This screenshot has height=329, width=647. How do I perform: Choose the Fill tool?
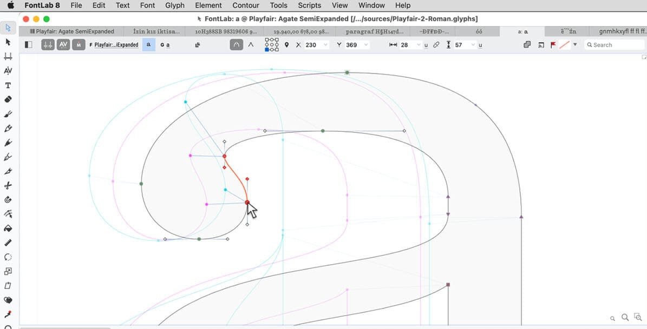[x=8, y=229]
